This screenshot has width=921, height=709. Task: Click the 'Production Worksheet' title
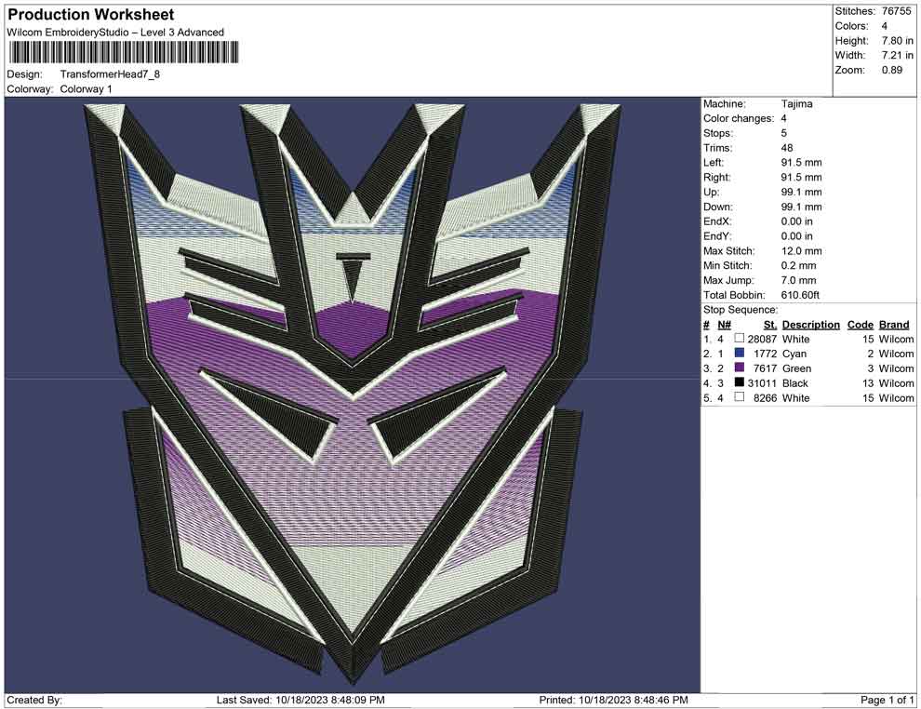tap(91, 15)
